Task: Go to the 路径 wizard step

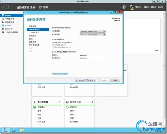Action: (31, 39)
